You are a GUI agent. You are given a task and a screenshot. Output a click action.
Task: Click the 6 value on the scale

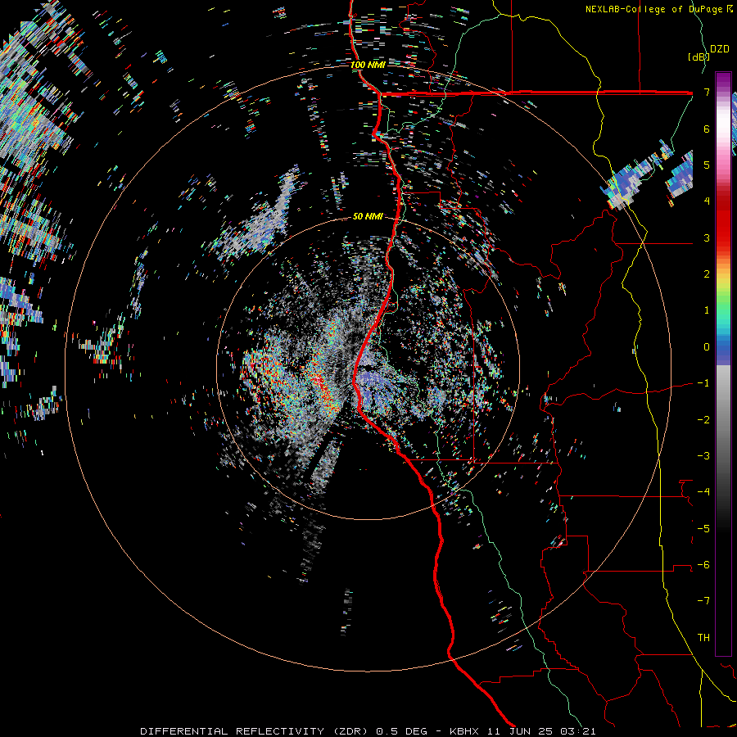click(707, 129)
